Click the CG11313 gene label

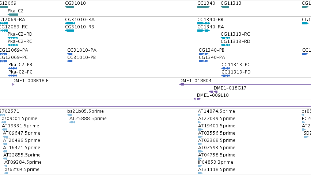coord(231,3)
